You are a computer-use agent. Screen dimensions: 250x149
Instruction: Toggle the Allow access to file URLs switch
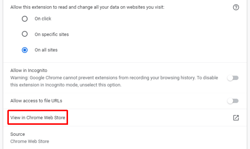pos(233,101)
